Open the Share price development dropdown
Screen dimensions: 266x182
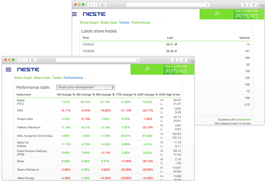point(85,87)
